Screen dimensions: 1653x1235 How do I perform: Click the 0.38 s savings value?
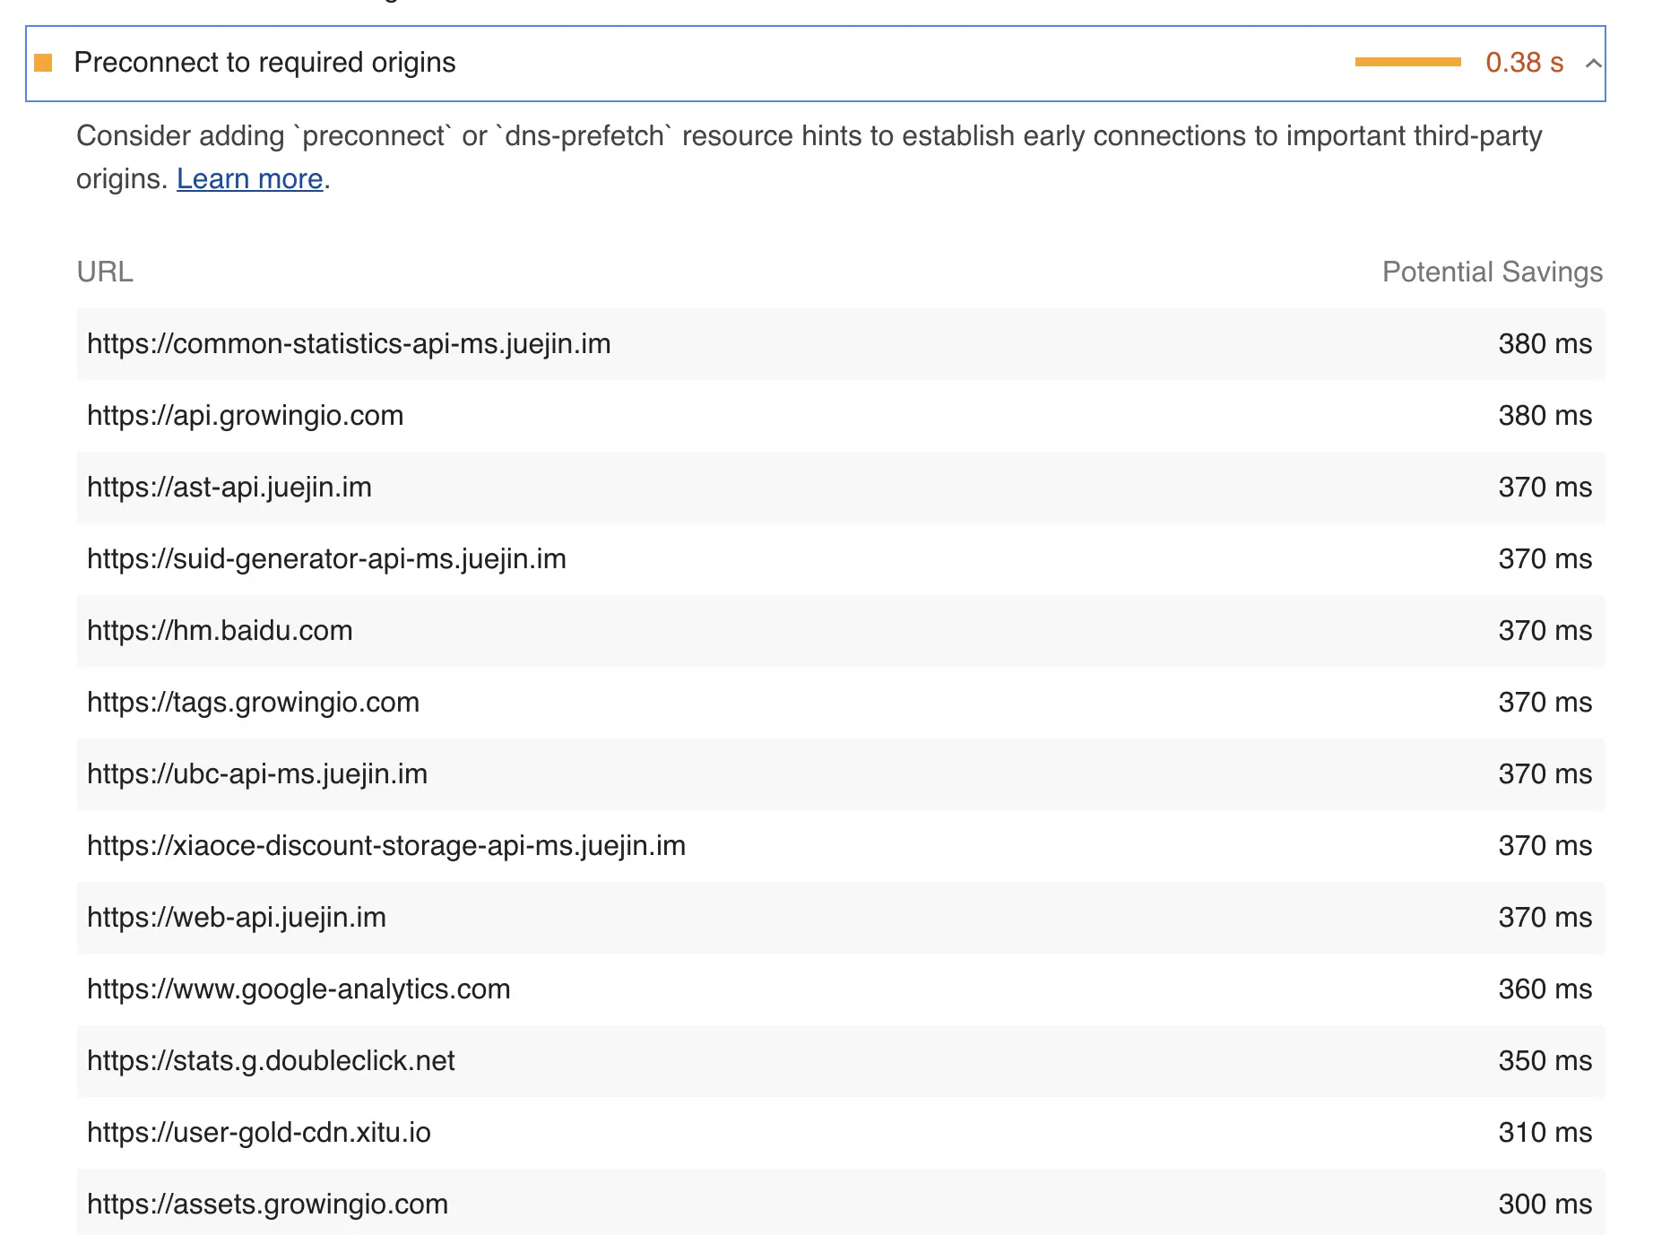pos(1524,62)
